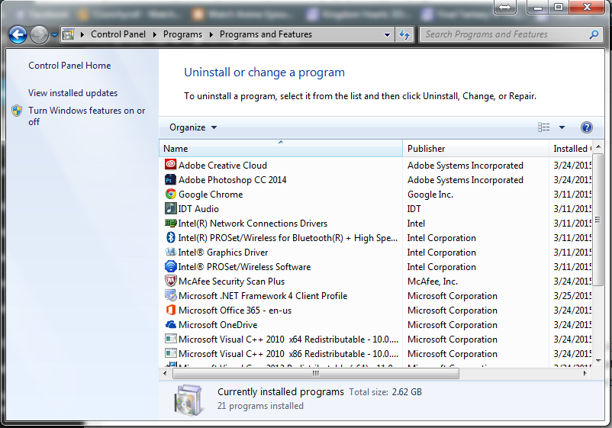Click the McAfee, Inc. publisher cell
Image resolution: width=612 pixels, height=428 pixels.
coord(433,282)
